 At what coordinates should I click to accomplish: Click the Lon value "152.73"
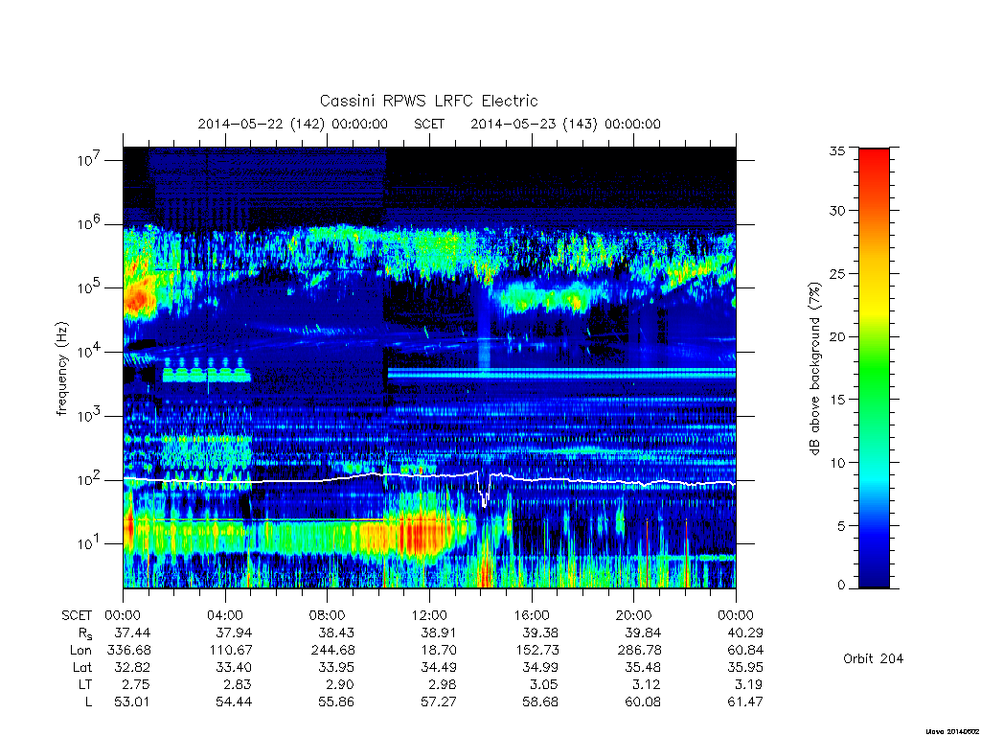(x=537, y=651)
